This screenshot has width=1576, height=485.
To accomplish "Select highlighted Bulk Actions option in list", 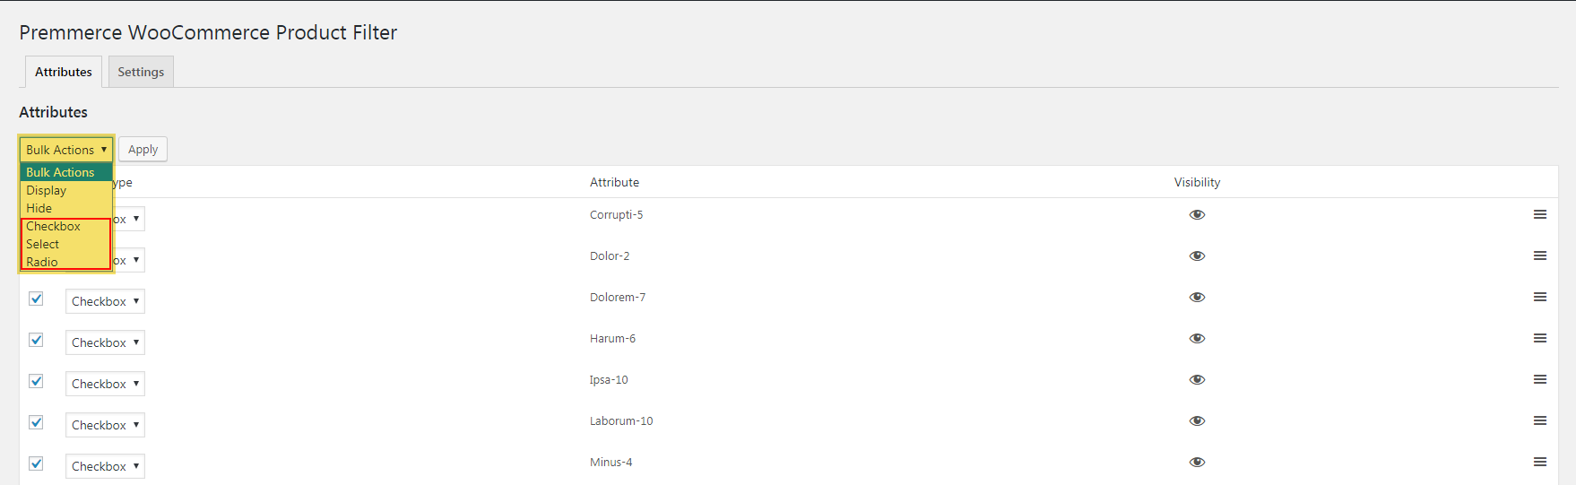I will click(66, 172).
